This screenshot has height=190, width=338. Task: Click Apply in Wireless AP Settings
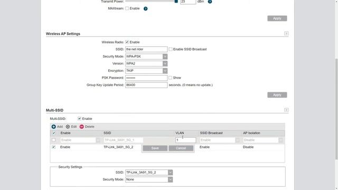(277, 95)
